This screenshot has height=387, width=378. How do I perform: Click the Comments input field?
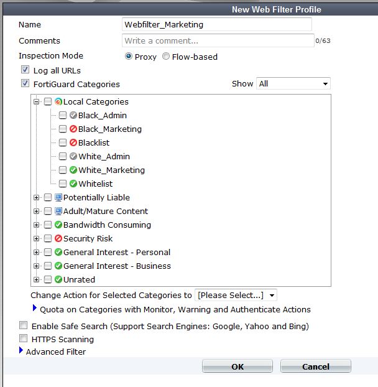tap(218, 40)
